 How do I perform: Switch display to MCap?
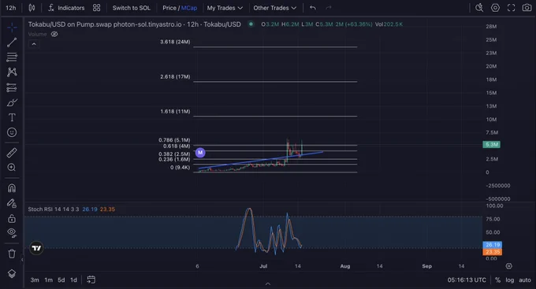pos(189,8)
